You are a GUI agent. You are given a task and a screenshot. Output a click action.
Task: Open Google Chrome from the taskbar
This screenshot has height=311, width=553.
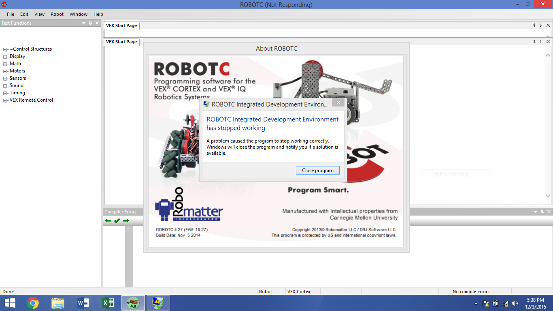(33, 303)
